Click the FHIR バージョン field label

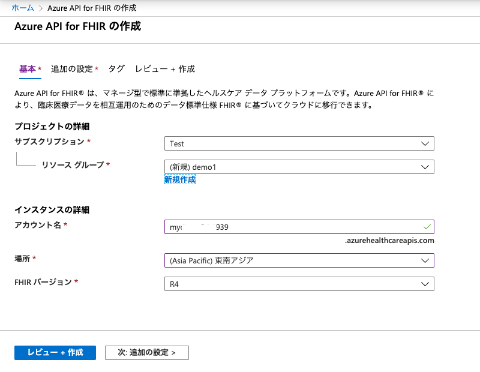point(43,282)
